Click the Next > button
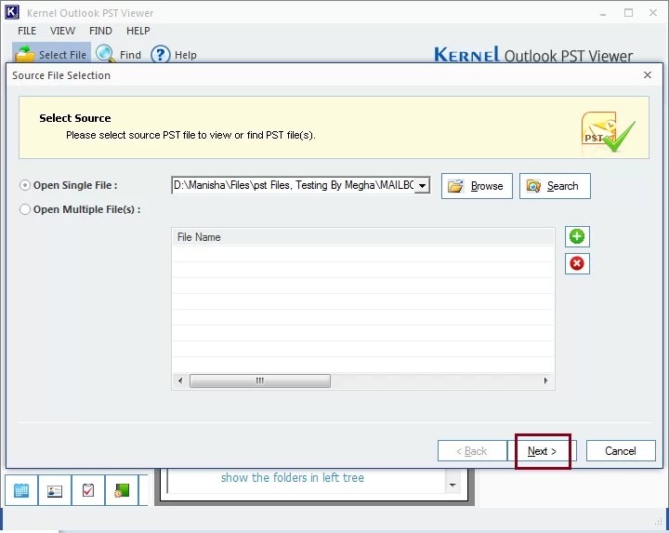This screenshot has width=669, height=533. tap(542, 451)
